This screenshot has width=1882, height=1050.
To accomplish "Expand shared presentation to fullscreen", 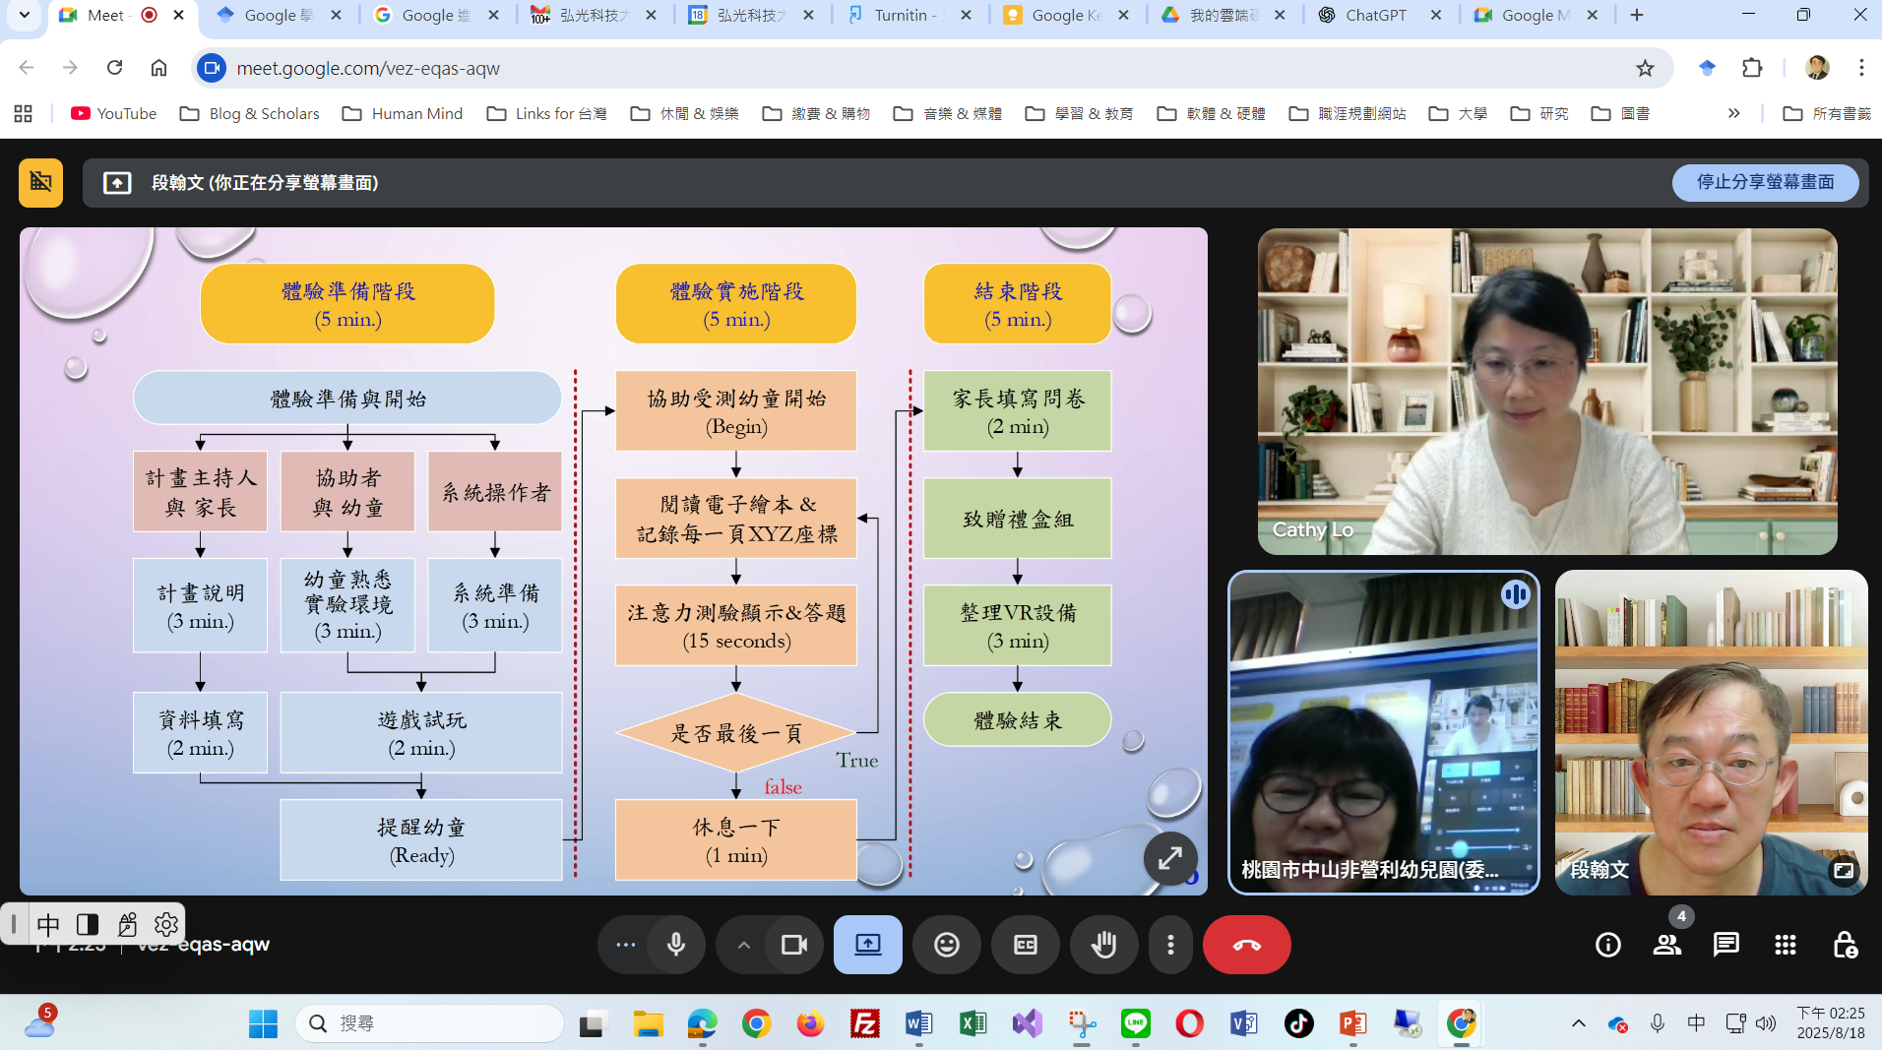I will (x=1169, y=859).
